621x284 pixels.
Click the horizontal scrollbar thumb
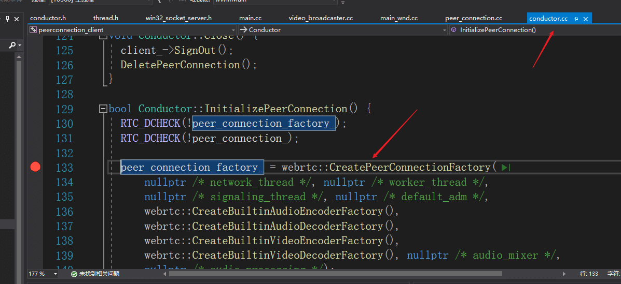(336, 273)
